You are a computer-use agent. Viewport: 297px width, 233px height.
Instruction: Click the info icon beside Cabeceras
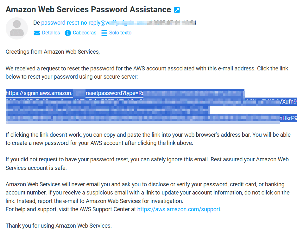click(68, 33)
